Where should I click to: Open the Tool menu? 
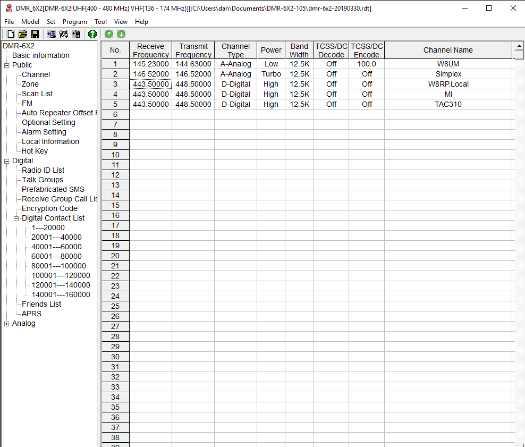(100, 22)
